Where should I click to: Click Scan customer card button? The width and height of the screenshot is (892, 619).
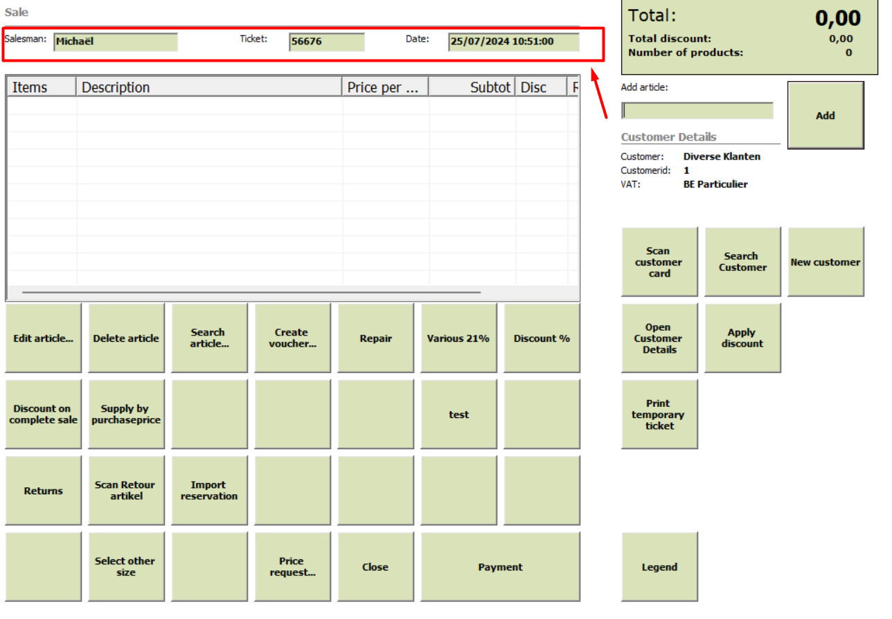click(660, 262)
